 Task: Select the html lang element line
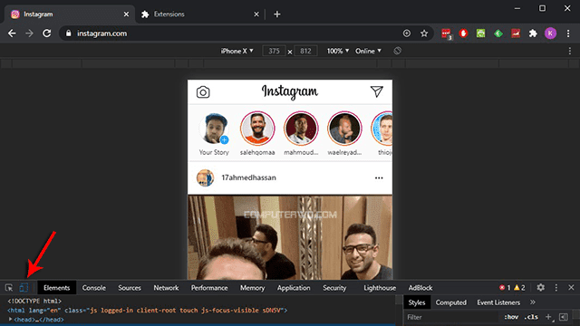coord(147,311)
